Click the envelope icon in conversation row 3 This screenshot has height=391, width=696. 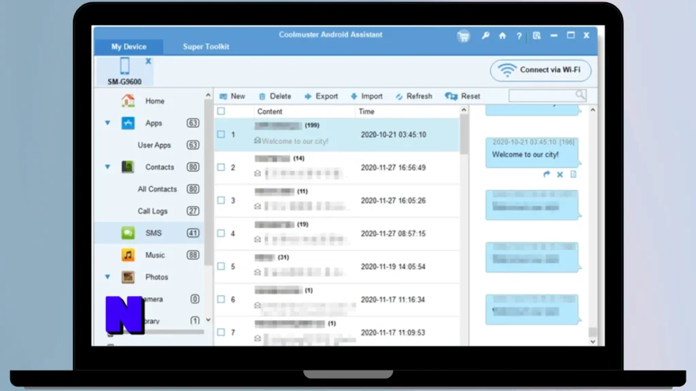(x=258, y=206)
